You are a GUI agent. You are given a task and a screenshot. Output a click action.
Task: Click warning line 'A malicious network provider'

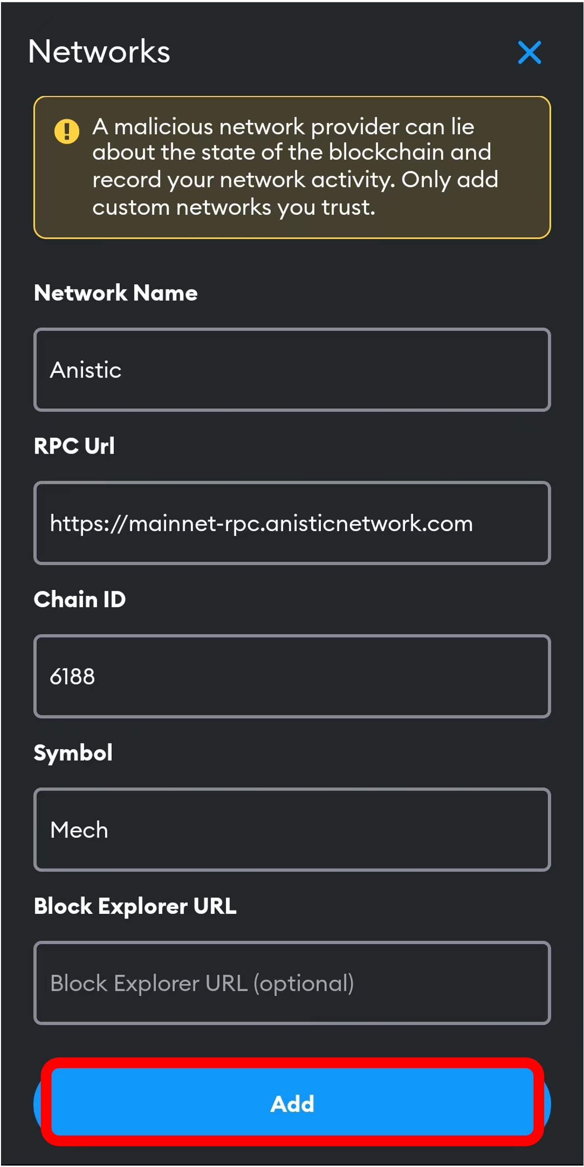point(283,127)
